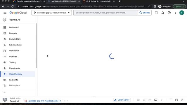This screenshot has width=187, height=105.
Task: Click the Open Editor button
Action: click(x=122, y=100)
